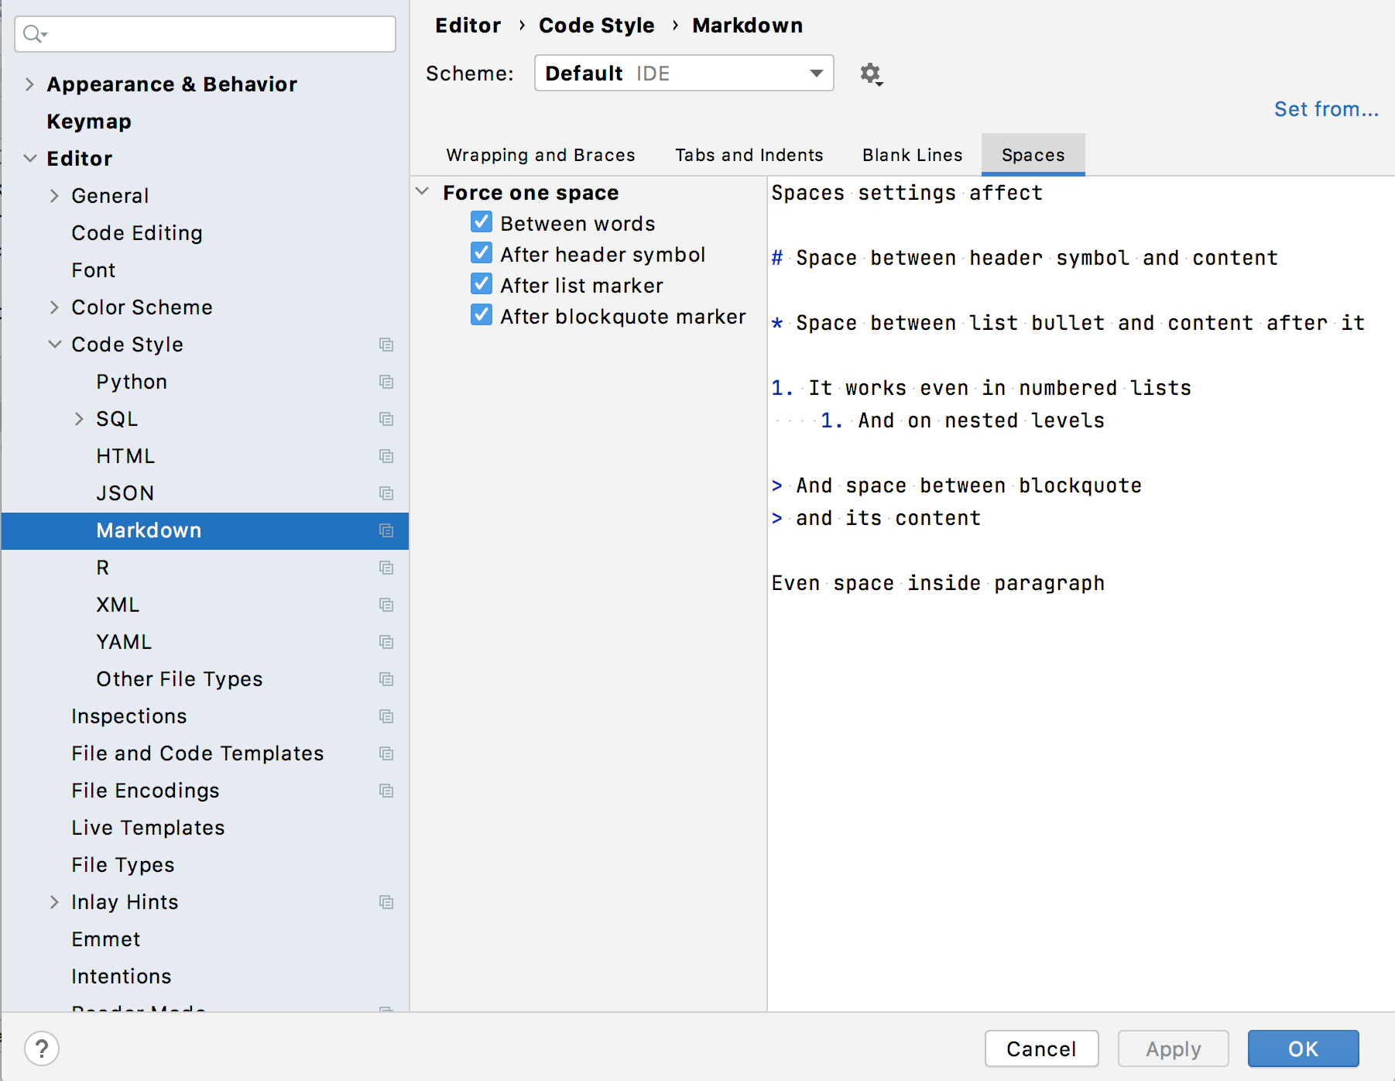This screenshot has height=1081, width=1395.
Task: Select Other File Types in the tree
Action: (179, 679)
